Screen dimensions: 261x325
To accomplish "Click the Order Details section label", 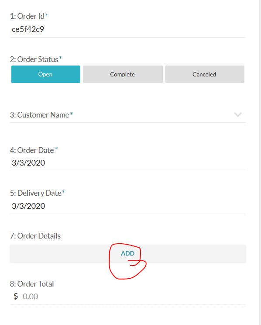I will click(35, 236).
